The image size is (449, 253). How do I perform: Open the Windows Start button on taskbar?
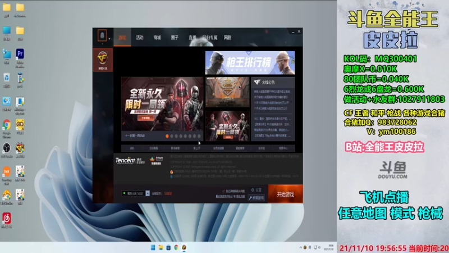pos(153,247)
